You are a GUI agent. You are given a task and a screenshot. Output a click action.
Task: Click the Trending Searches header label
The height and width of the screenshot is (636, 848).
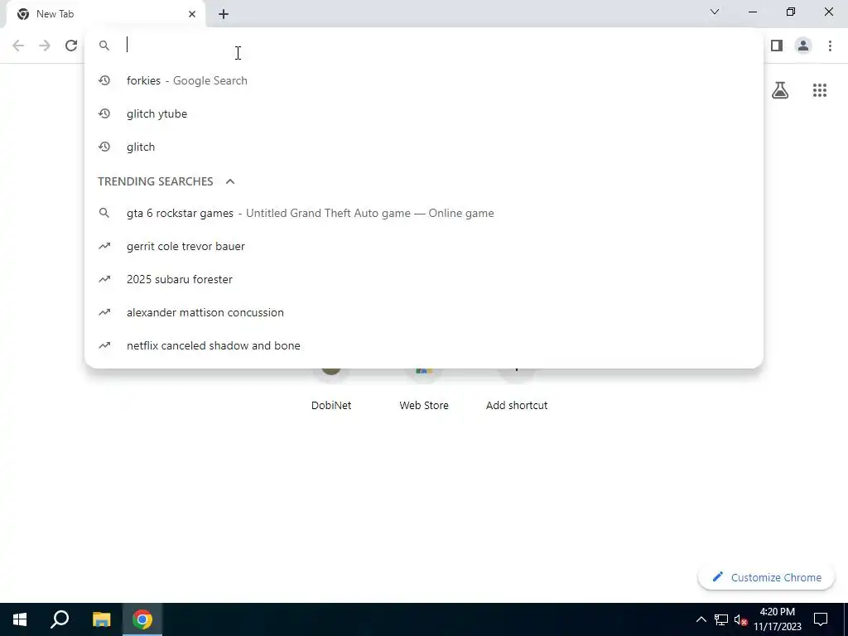(155, 181)
